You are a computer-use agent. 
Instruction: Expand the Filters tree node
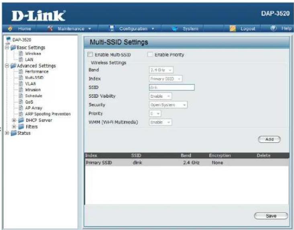[x=14, y=126]
